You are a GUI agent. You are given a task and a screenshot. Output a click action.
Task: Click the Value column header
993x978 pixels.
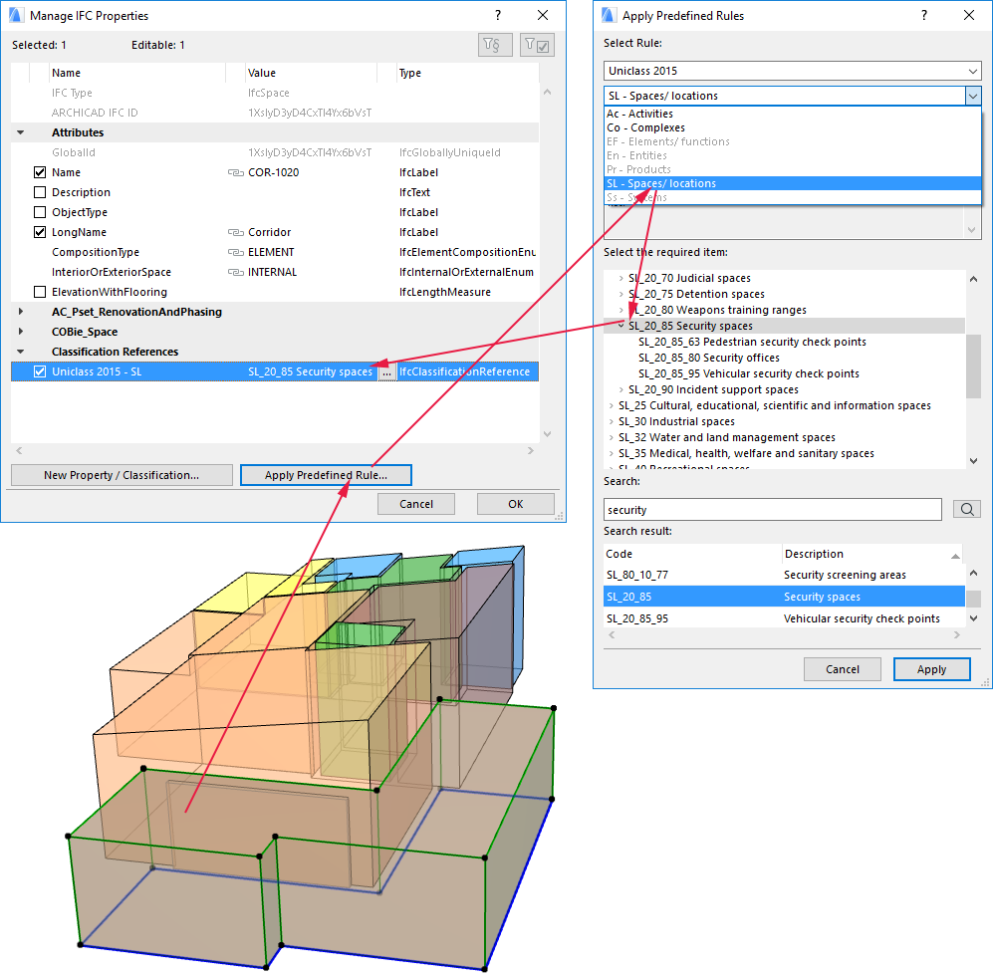[311, 73]
